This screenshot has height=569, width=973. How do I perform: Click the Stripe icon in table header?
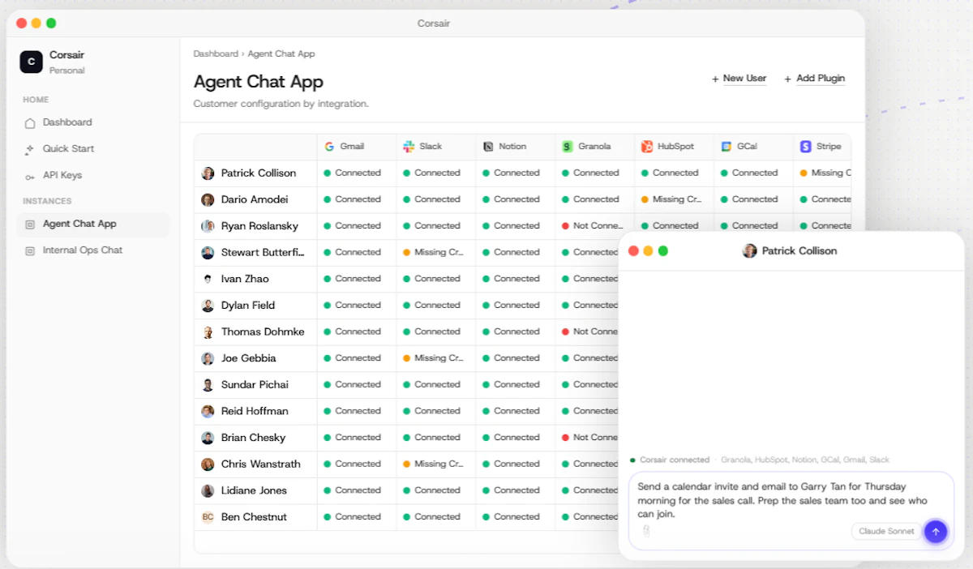click(x=806, y=147)
